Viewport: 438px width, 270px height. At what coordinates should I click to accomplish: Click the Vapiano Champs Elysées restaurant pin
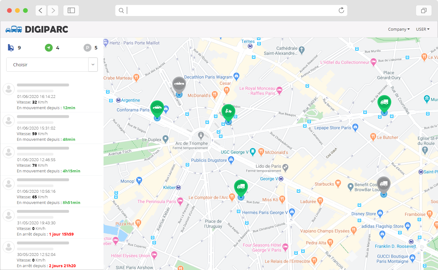click(354, 230)
